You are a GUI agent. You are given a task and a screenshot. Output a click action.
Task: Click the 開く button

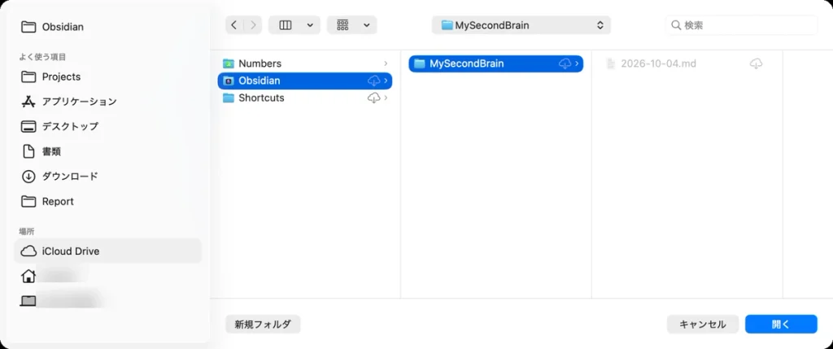tap(781, 324)
